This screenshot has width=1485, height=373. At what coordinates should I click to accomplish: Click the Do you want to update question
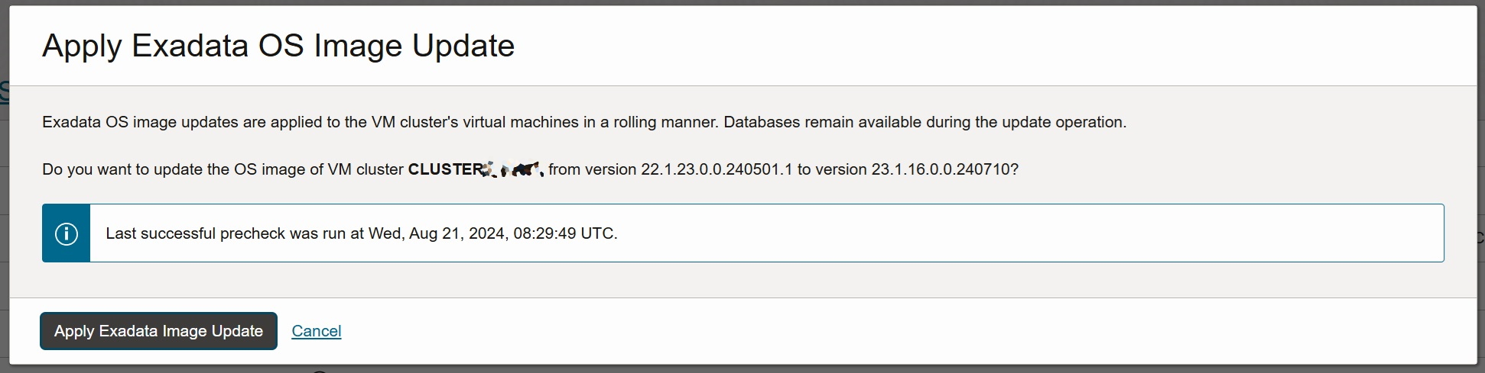coord(531,169)
